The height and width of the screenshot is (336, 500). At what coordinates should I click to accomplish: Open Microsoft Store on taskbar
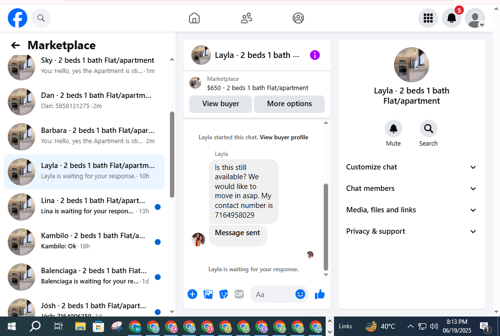[x=99, y=326]
